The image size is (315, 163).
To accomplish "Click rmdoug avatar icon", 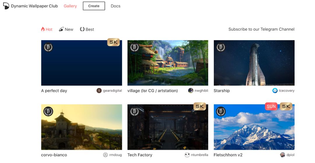I will pyautogui.click(x=106, y=155).
